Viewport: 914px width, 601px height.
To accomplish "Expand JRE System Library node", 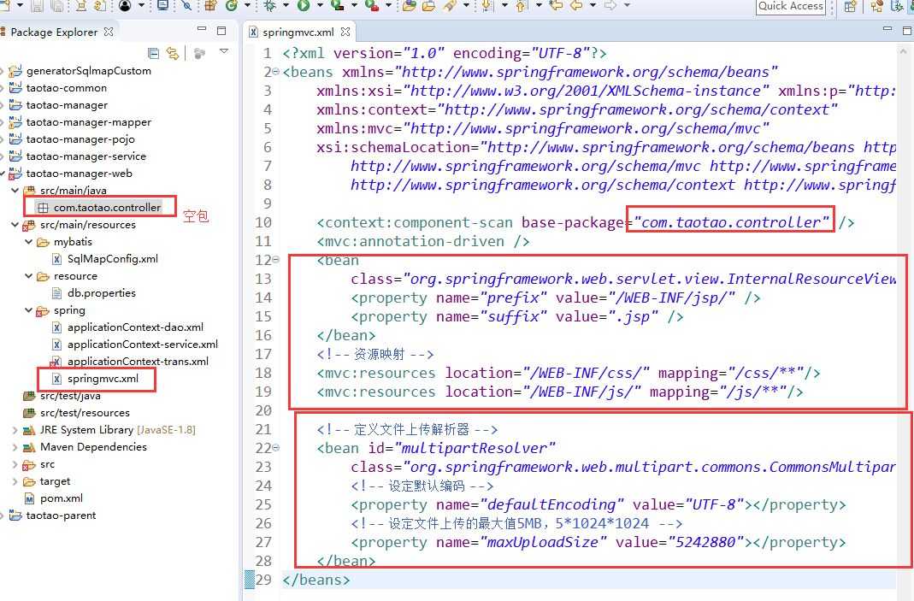I will pos(15,430).
